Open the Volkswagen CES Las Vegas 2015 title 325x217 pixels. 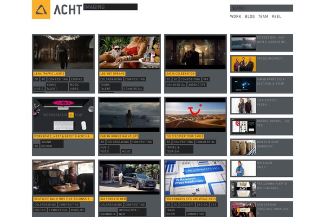(191, 199)
